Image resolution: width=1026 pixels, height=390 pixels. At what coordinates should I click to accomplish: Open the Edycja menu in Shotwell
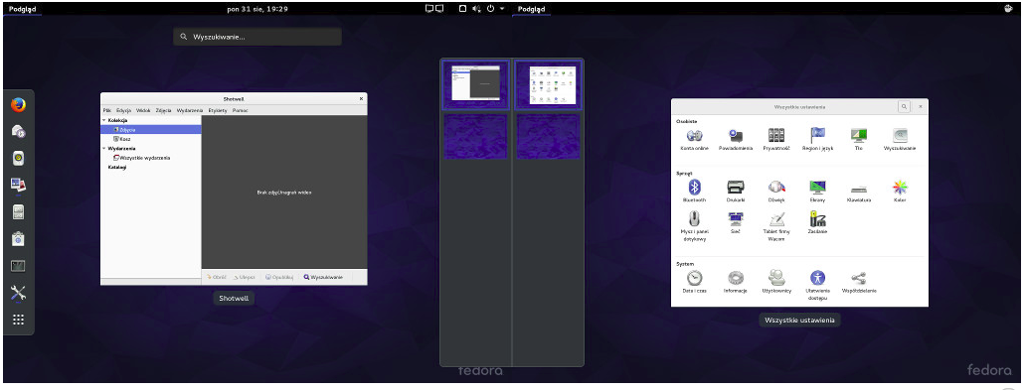[123, 110]
